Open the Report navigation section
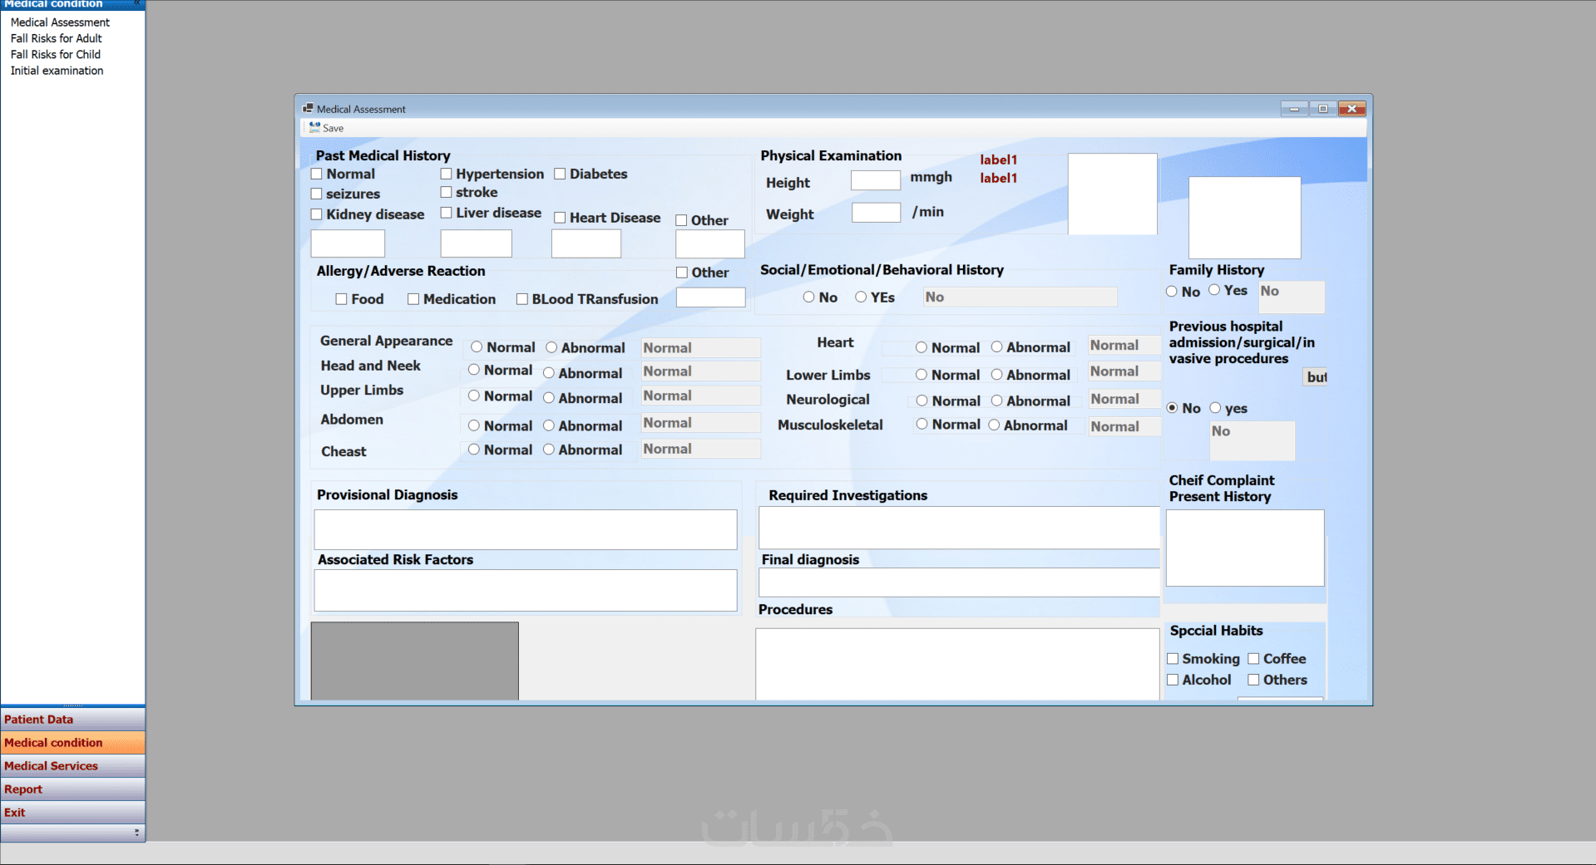This screenshot has height=865, width=1596. [73, 789]
